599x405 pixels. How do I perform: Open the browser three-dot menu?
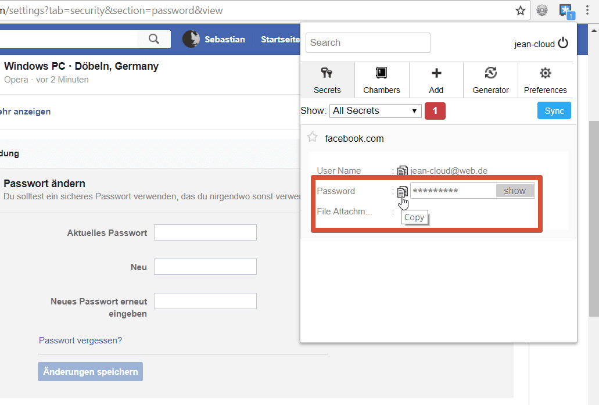(x=587, y=10)
